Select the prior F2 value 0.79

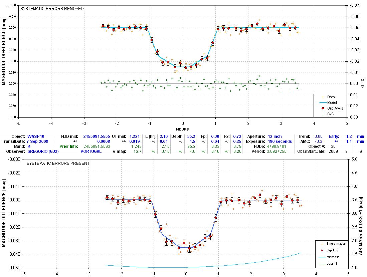point(237,146)
